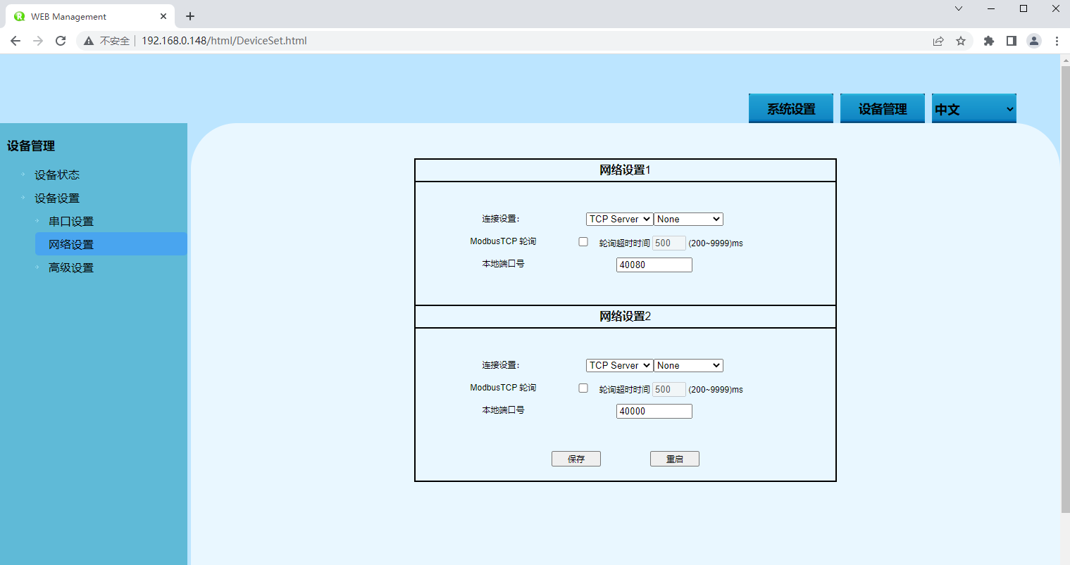Viewport: 1070px width, 565px height.
Task: Click the share page icon
Action: point(938,41)
